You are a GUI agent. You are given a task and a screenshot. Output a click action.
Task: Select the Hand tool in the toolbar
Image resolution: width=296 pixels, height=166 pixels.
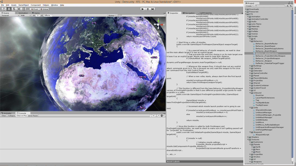pos(4,9)
